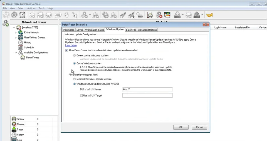The width and height of the screenshot is (267, 141).
Task: Open the Learn More link
Action: pyautogui.click(x=71, y=45)
